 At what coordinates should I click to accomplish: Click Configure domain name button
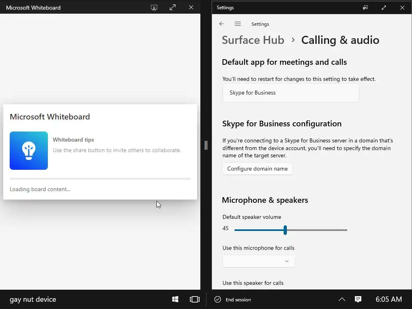click(257, 169)
